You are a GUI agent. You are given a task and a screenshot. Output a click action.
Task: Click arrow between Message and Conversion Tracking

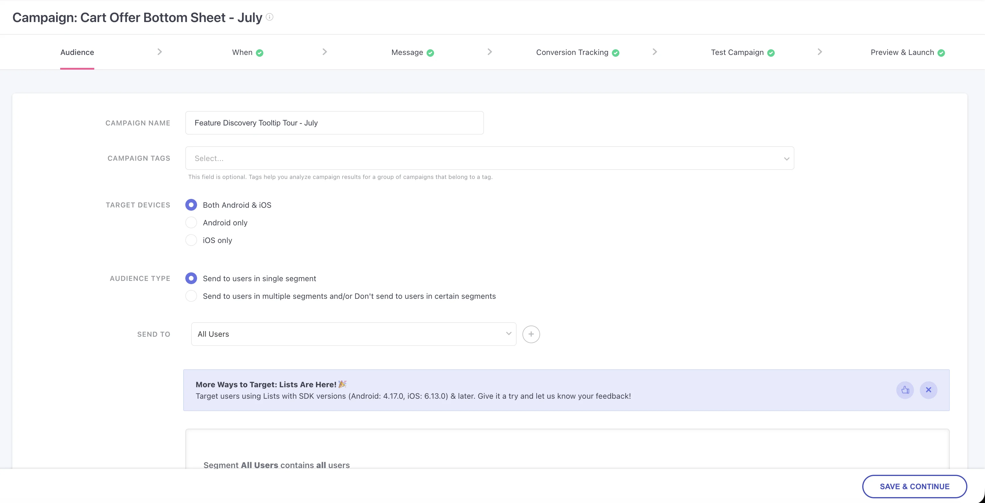click(x=490, y=52)
